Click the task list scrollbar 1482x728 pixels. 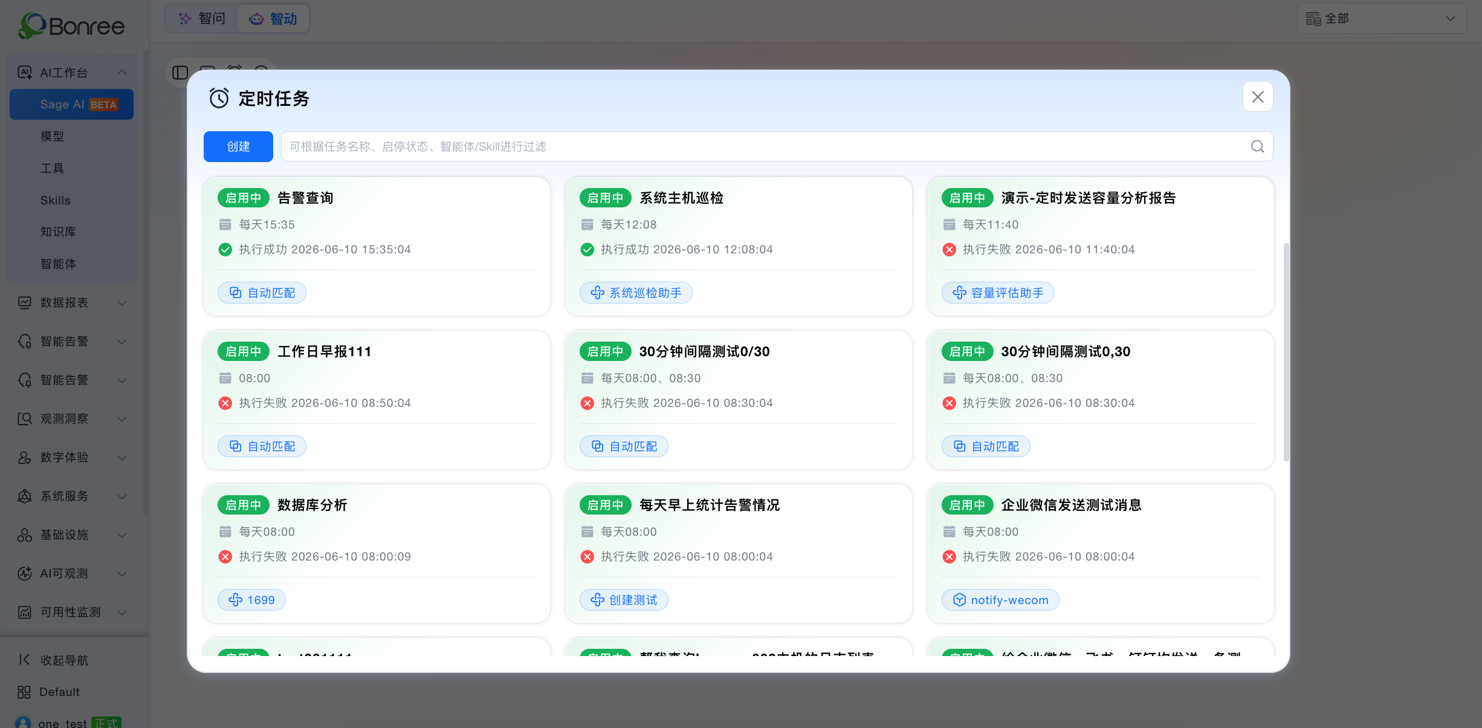tap(1286, 352)
